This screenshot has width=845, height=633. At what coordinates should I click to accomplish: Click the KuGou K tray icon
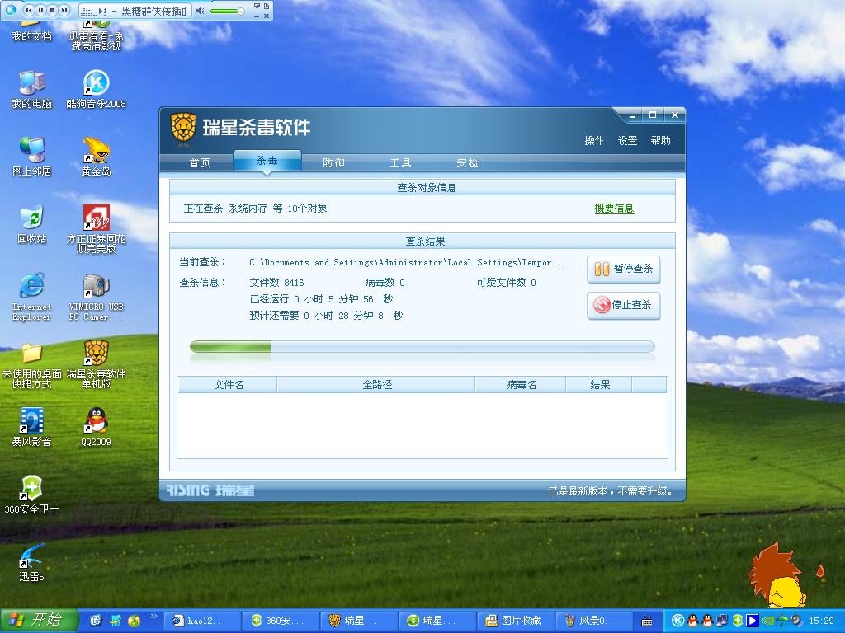click(x=678, y=621)
